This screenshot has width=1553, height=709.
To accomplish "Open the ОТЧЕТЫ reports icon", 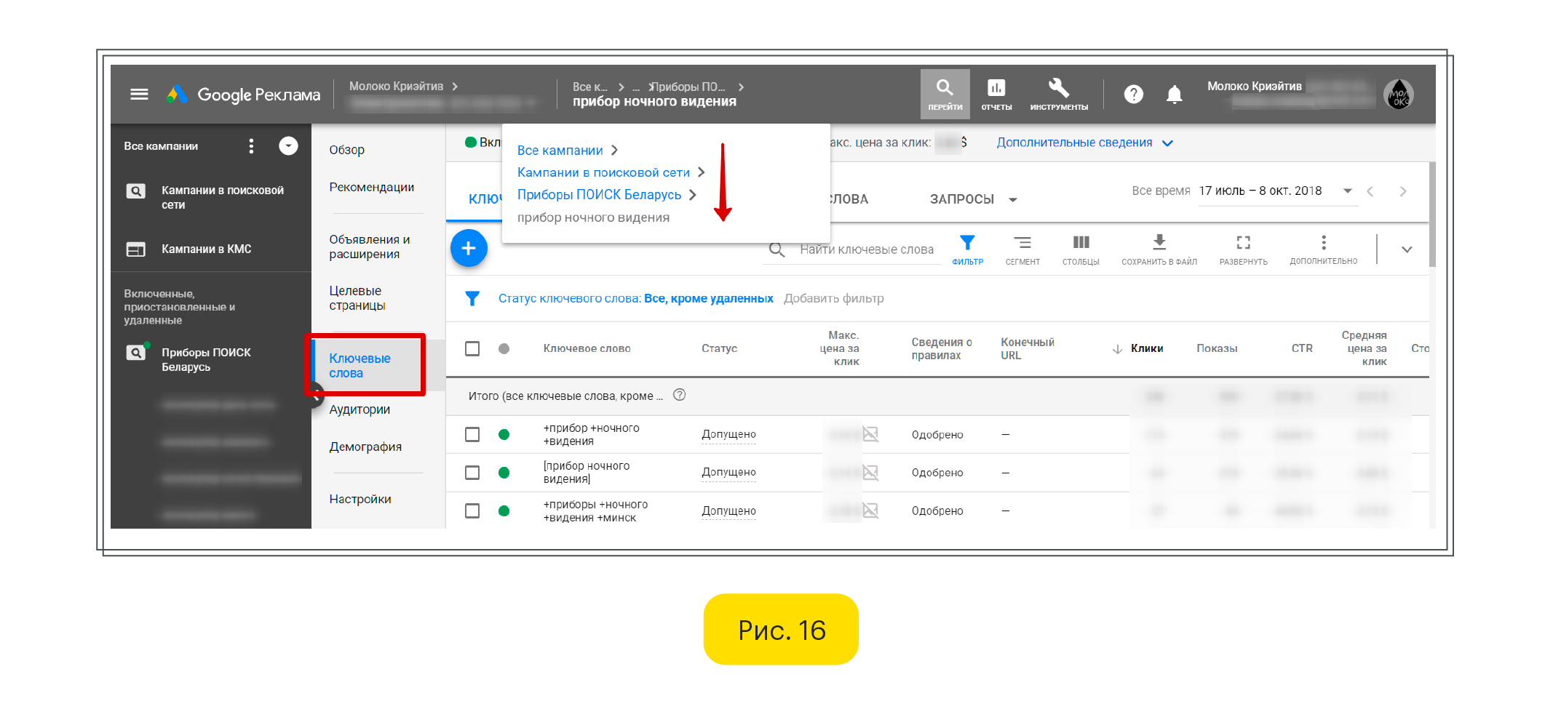I will click(x=996, y=94).
